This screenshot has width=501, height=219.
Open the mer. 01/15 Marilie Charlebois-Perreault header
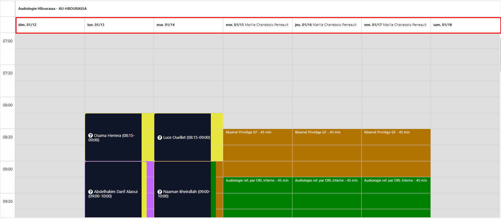coord(257,25)
